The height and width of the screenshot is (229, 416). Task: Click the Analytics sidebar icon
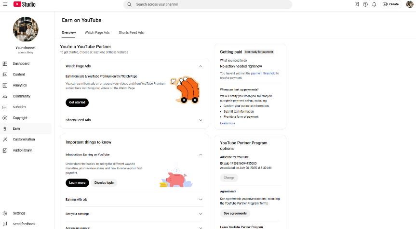click(x=5, y=85)
